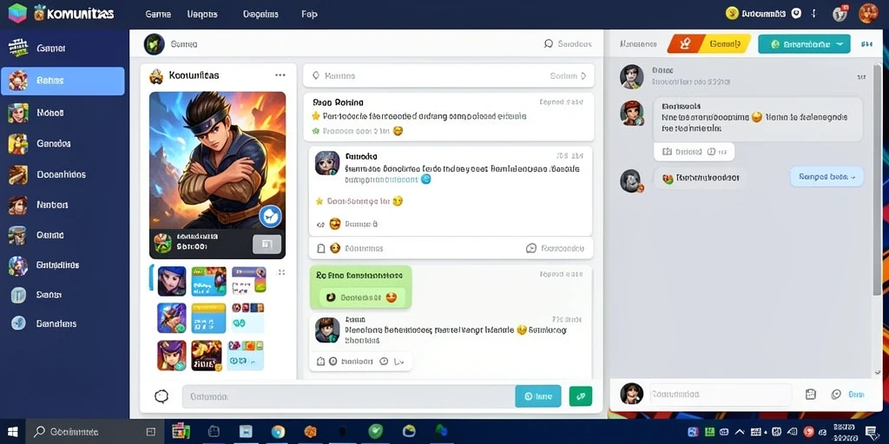This screenshot has height=444, width=889.
Task: Focus the chat panel reply input field
Action: click(721, 395)
